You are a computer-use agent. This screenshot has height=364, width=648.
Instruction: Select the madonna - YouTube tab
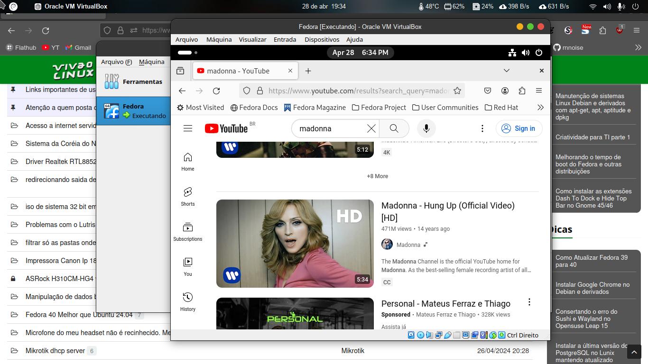[245, 71]
